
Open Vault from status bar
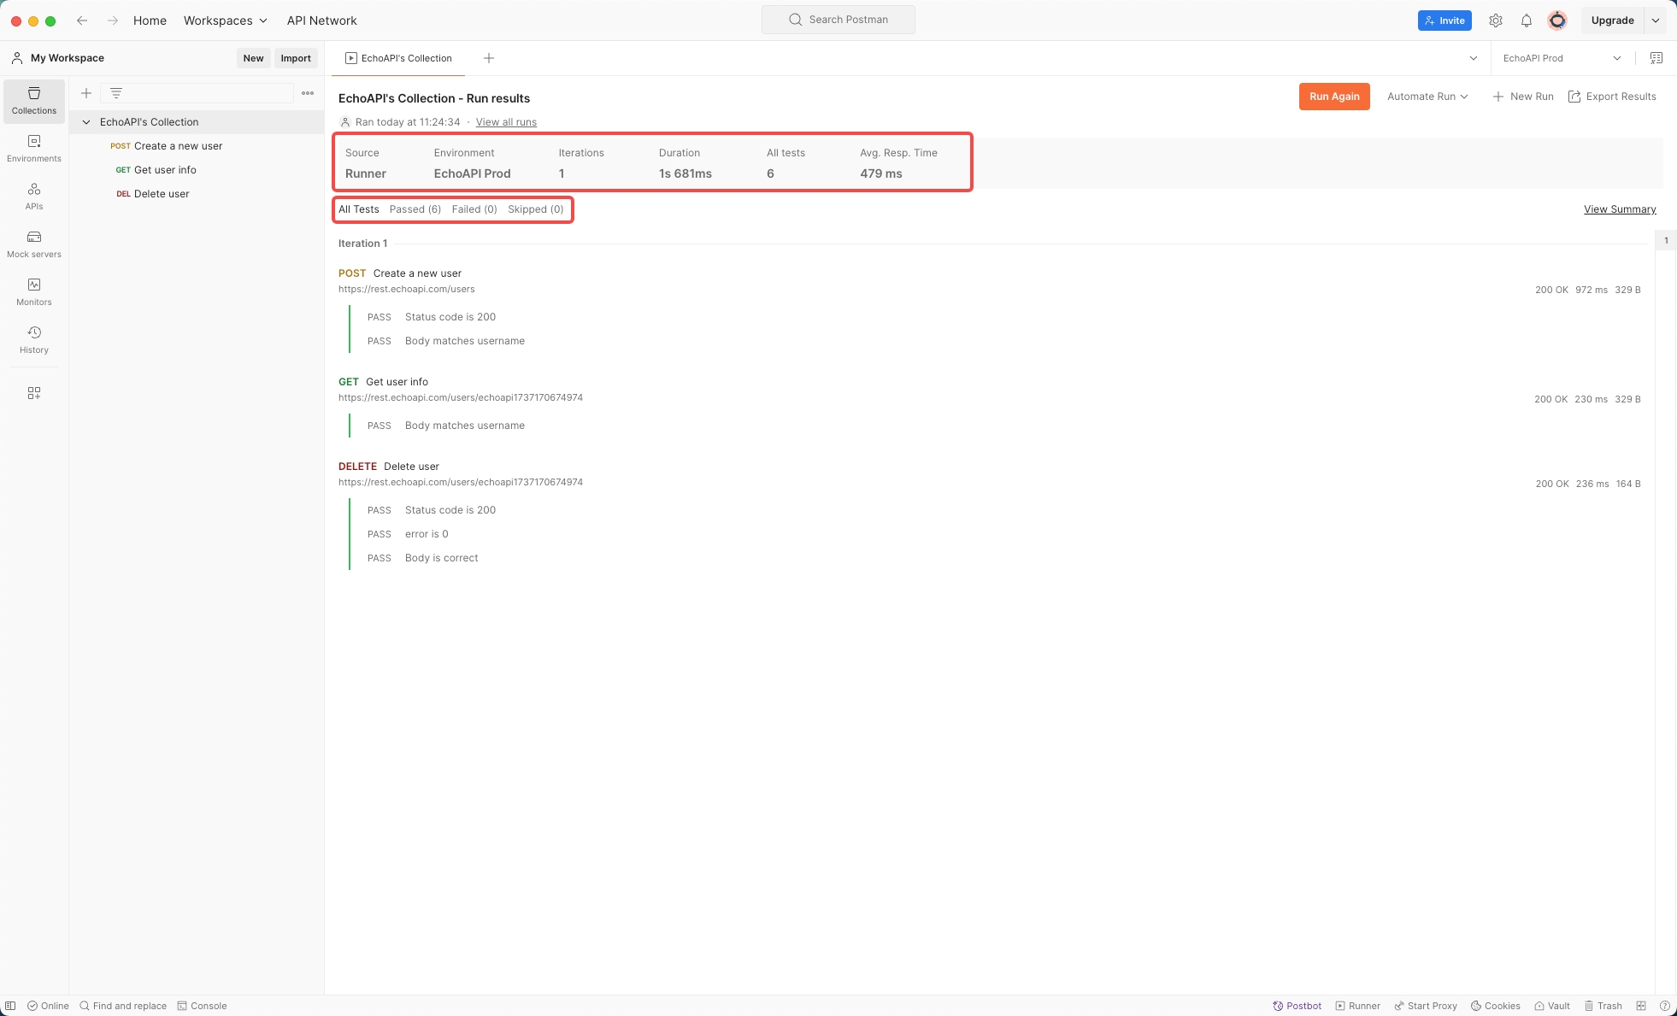click(1551, 1006)
